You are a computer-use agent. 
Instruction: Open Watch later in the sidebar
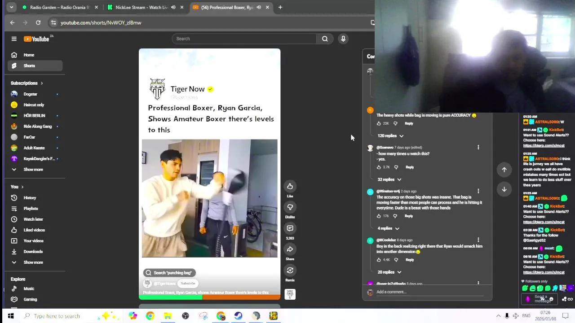coord(35,219)
